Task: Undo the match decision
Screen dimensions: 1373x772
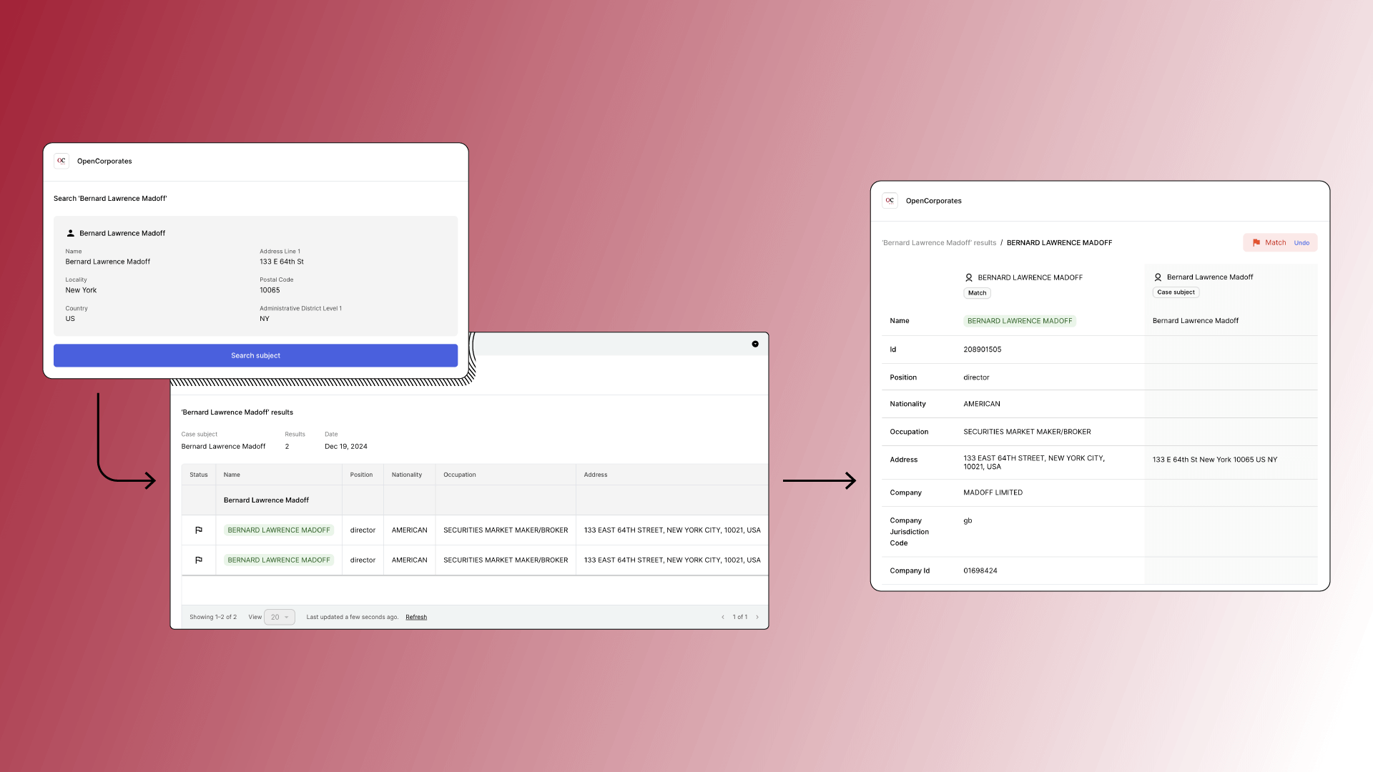Action: pos(1301,243)
